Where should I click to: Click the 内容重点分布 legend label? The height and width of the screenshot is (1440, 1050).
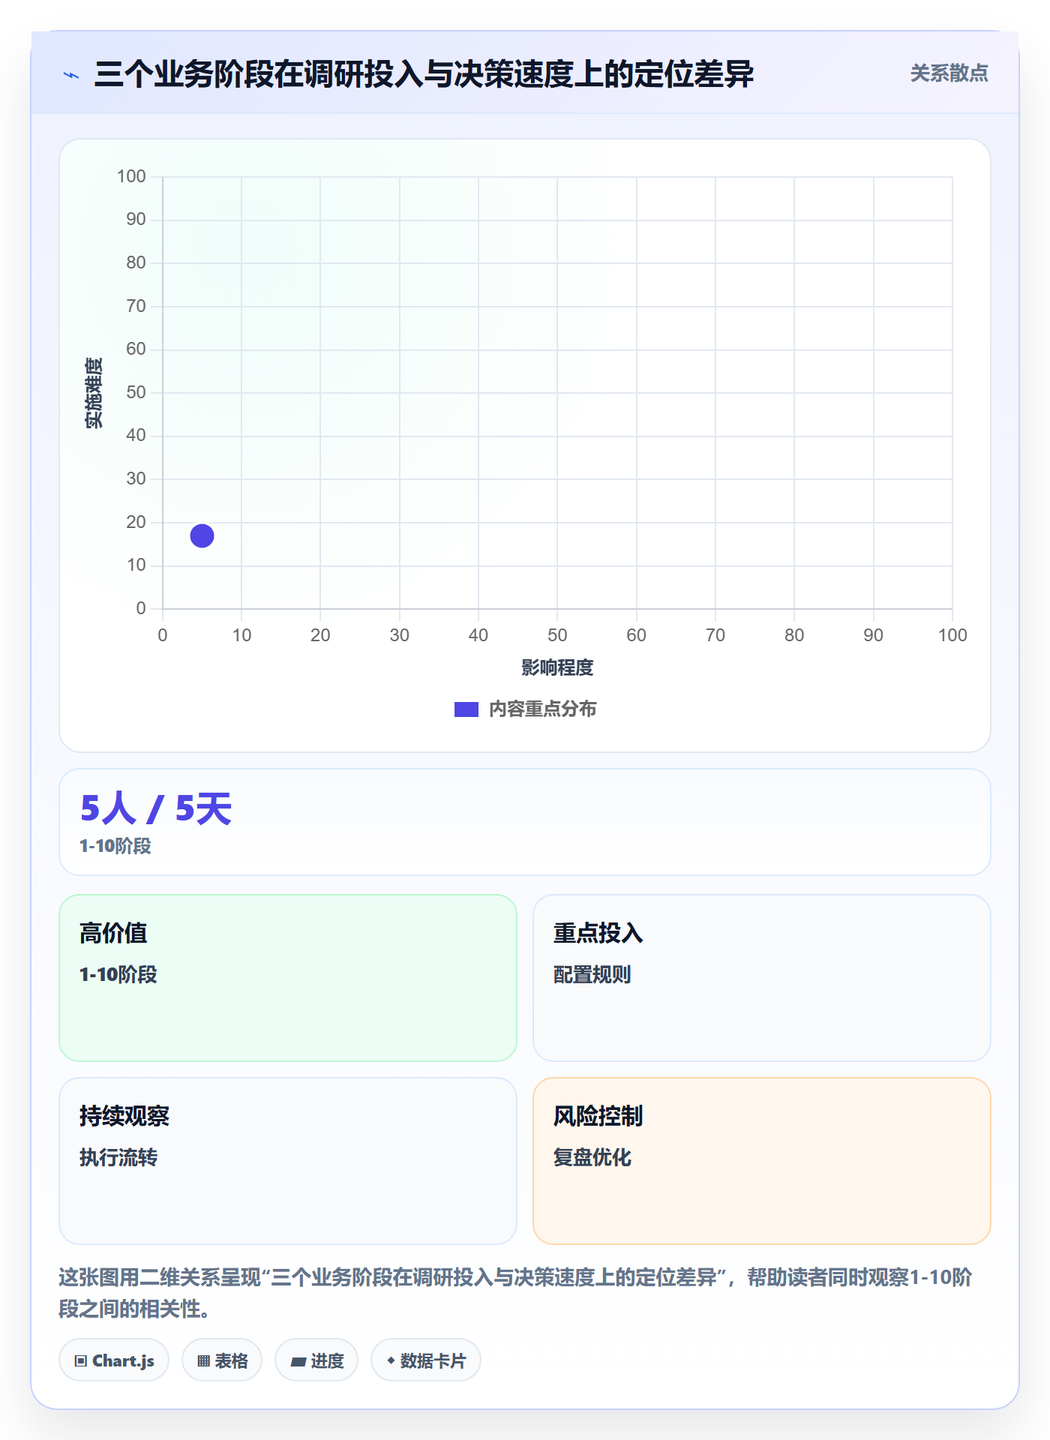(542, 709)
